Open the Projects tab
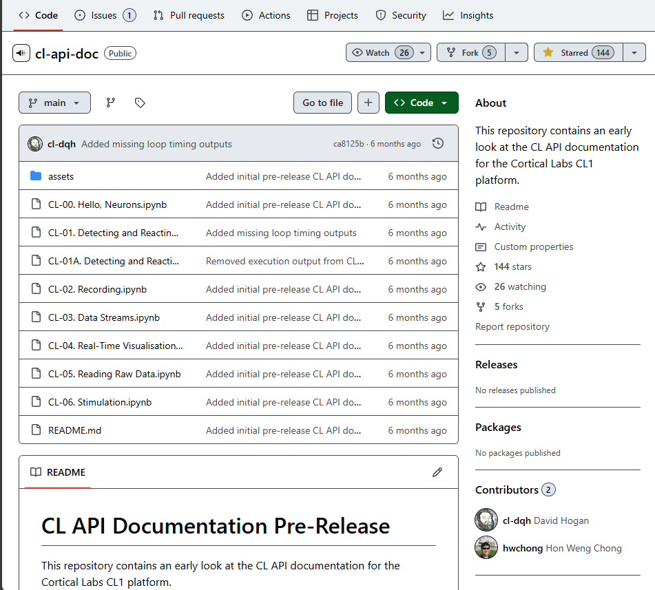Viewport: 655px width, 590px height. pyautogui.click(x=333, y=15)
